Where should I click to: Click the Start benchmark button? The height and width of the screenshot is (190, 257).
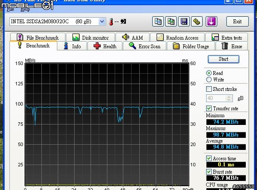(223, 59)
